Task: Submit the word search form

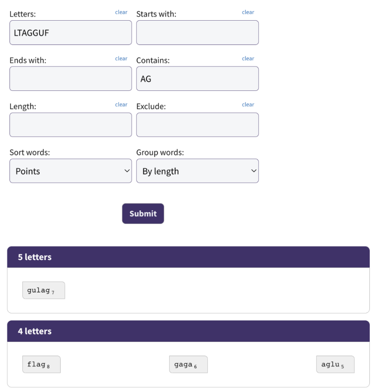Action: (143, 213)
